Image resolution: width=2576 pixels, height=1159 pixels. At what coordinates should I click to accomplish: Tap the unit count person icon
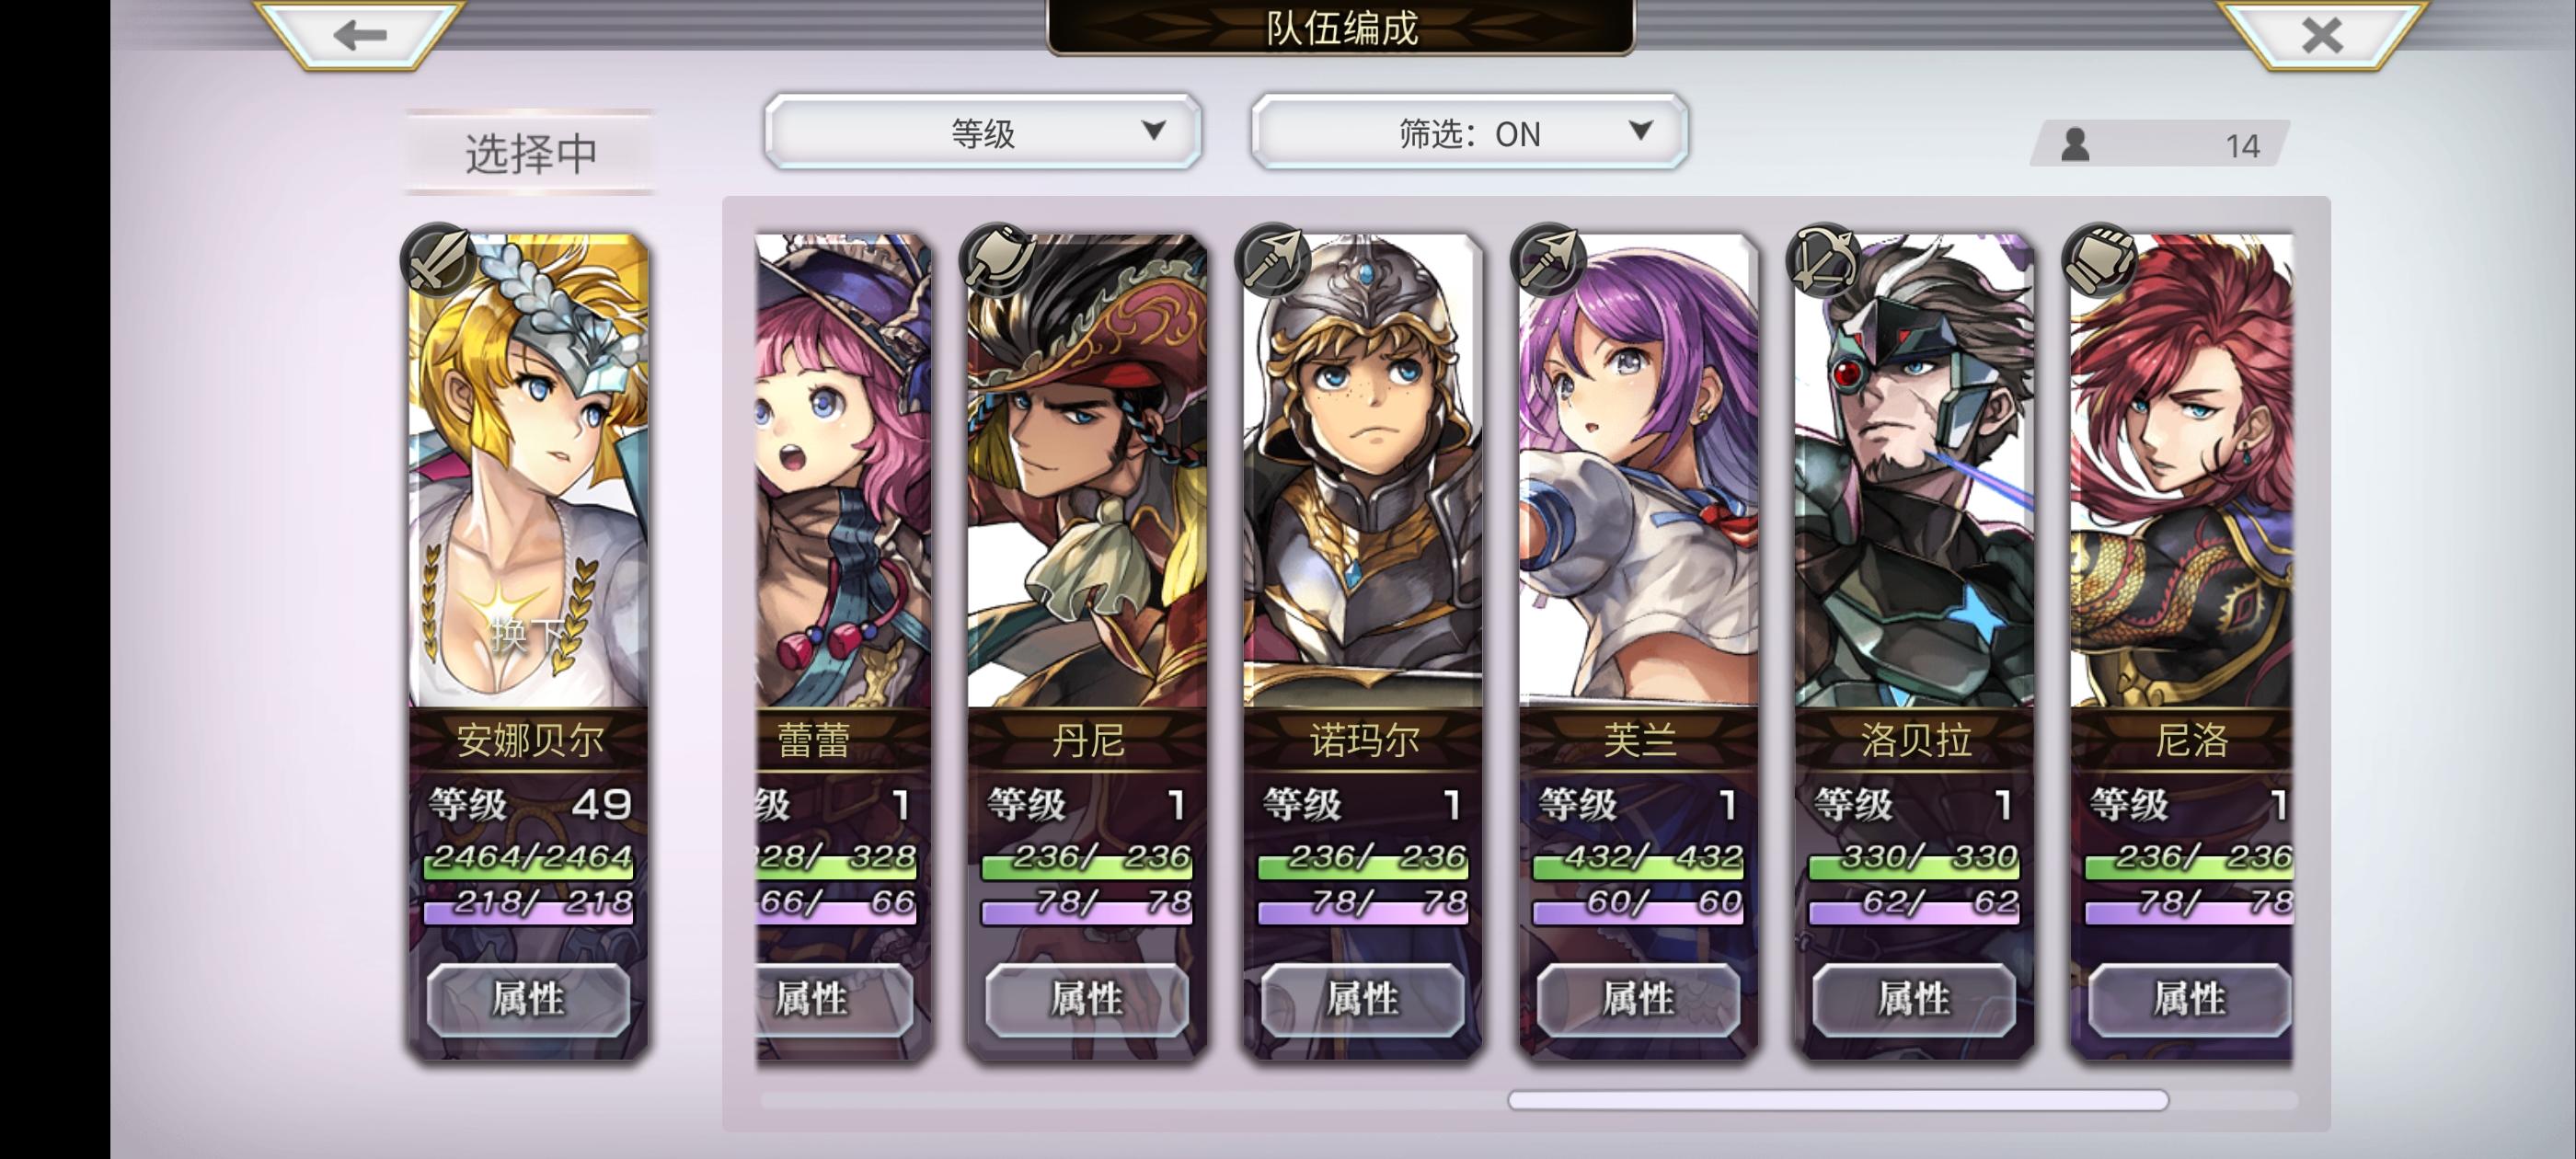pyautogui.click(x=2076, y=145)
